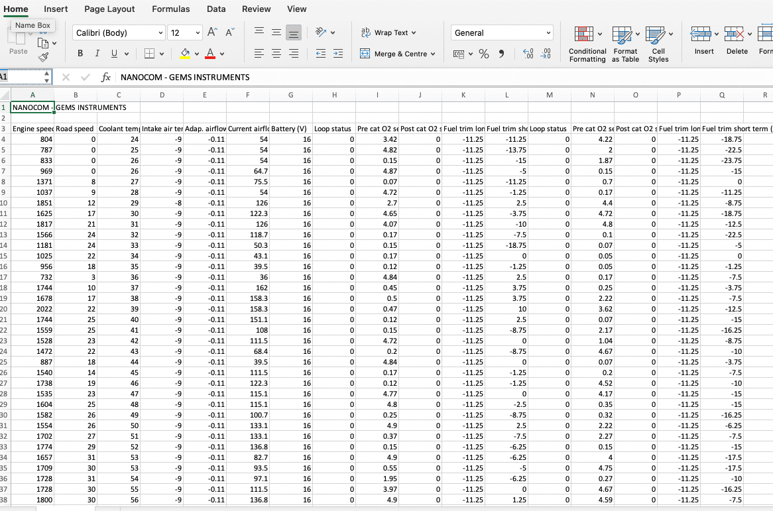The height and width of the screenshot is (511, 773).
Task: Select the cell containing 64.7
Action: 247,171
